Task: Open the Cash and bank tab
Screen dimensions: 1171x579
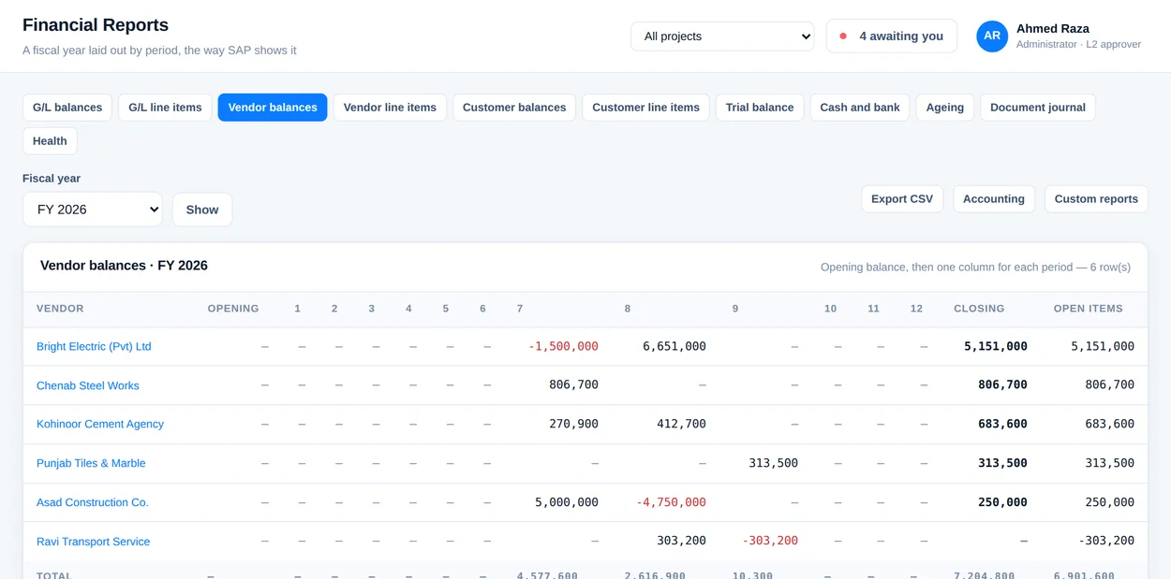Action: 860,108
